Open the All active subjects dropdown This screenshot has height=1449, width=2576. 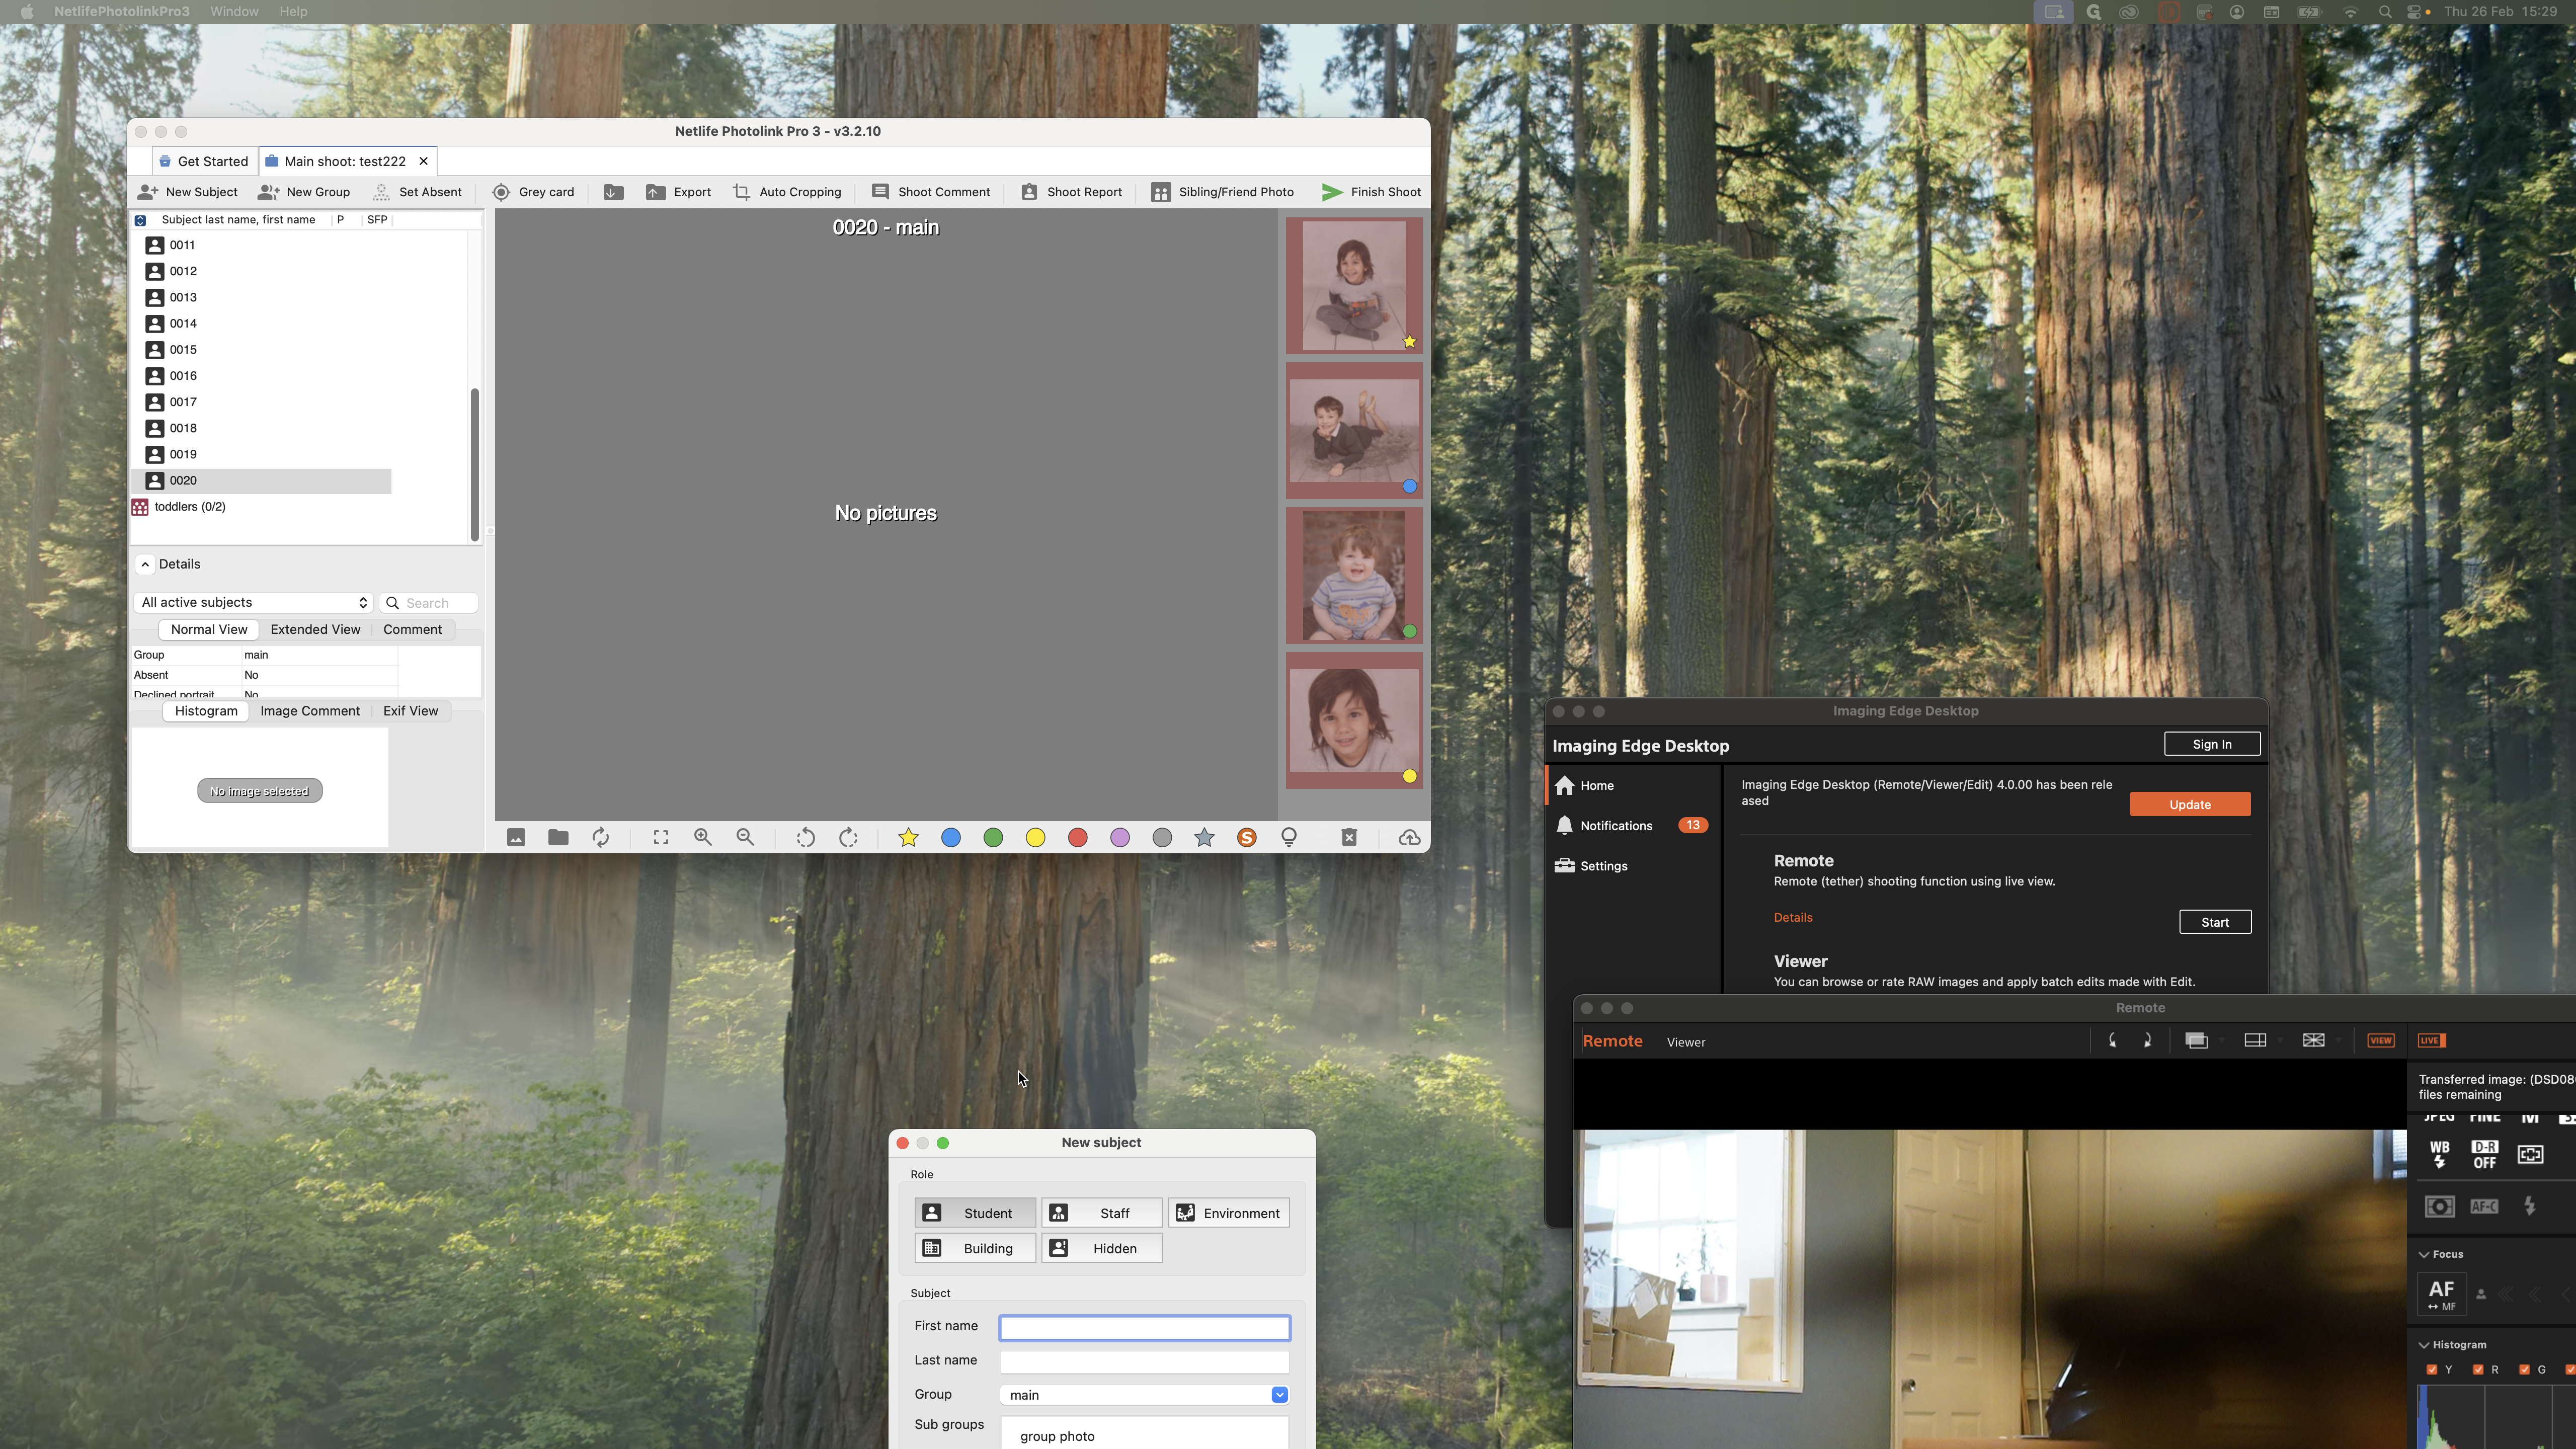point(253,602)
